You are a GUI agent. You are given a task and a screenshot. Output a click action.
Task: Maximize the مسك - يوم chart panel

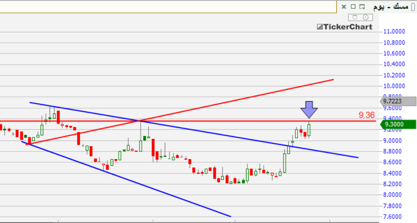(353, 6)
